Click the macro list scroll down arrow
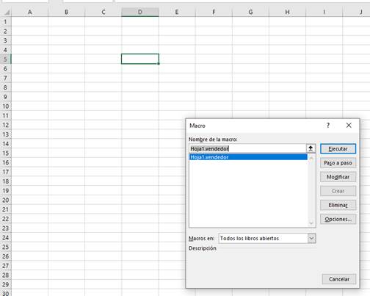Viewport: 370px width, 296px height. click(311, 223)
